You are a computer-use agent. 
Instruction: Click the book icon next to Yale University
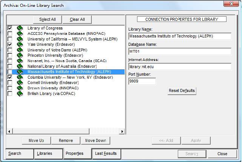click(20, 45)
